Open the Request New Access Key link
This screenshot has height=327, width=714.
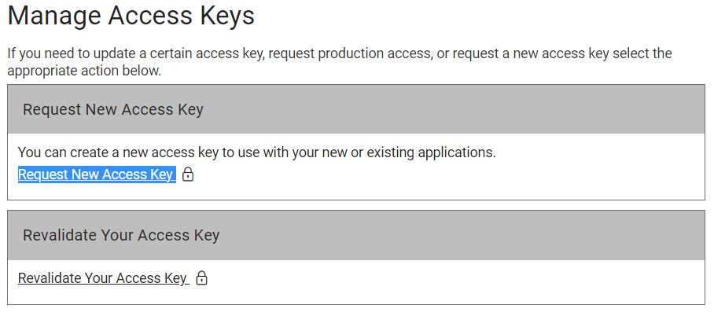(97, 175)
